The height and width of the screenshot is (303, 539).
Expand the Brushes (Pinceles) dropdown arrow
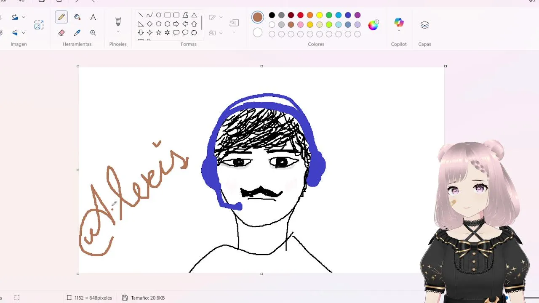click(118, 32)
